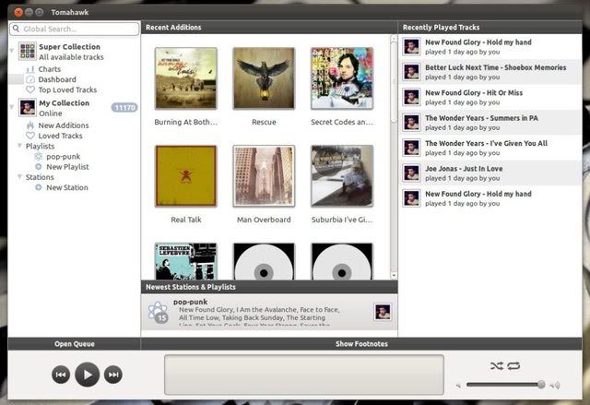Image resolution: width=590 pixels, height=405 pixels.
Task: Click the scroll up arrow in Recent Additions
Action: pos(394,38)
